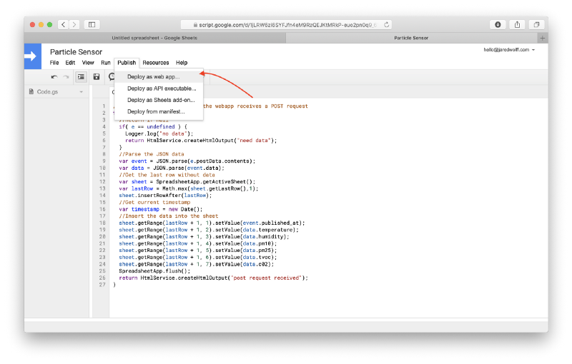Click the code line 'SpreadsheetApp.flush();'
This screenshot has width=572, height=364.
pyautogui.click(x=154, y=271)
